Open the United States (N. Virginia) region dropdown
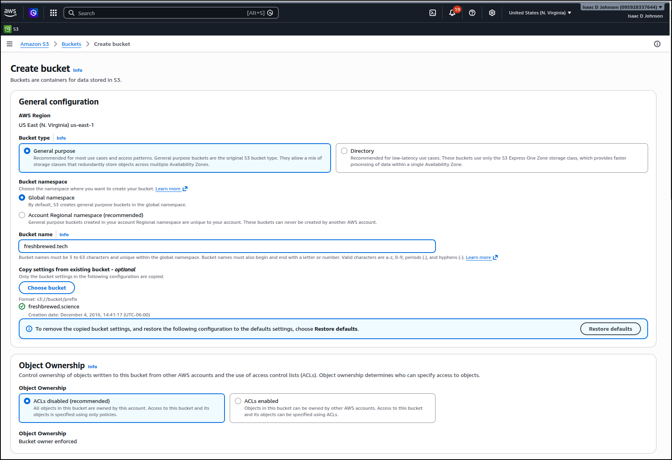Viewport: 672px width, 460px height. click(x=540, y=13)
